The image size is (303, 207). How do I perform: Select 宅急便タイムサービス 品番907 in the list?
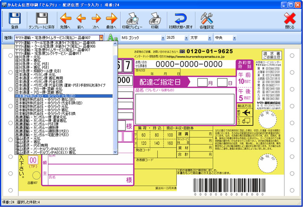[64, 50]
